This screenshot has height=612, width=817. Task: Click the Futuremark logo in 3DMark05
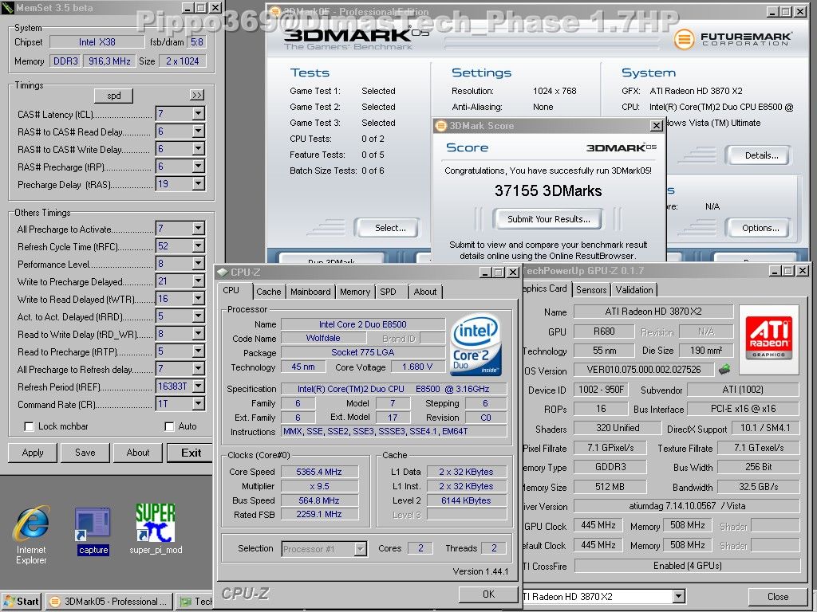[x=732, y=39]
